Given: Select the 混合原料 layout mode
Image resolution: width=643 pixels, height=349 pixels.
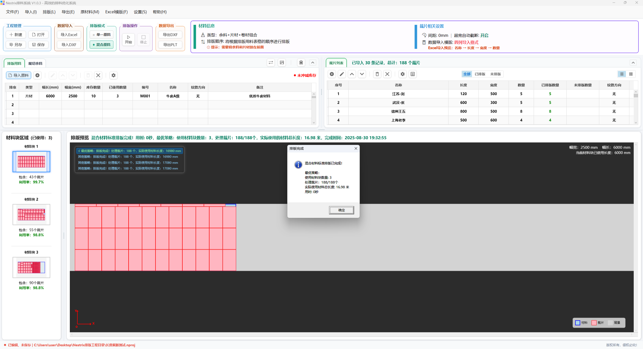Looking at the screenshot, I should pyautogui.click(x=101, y=45).
